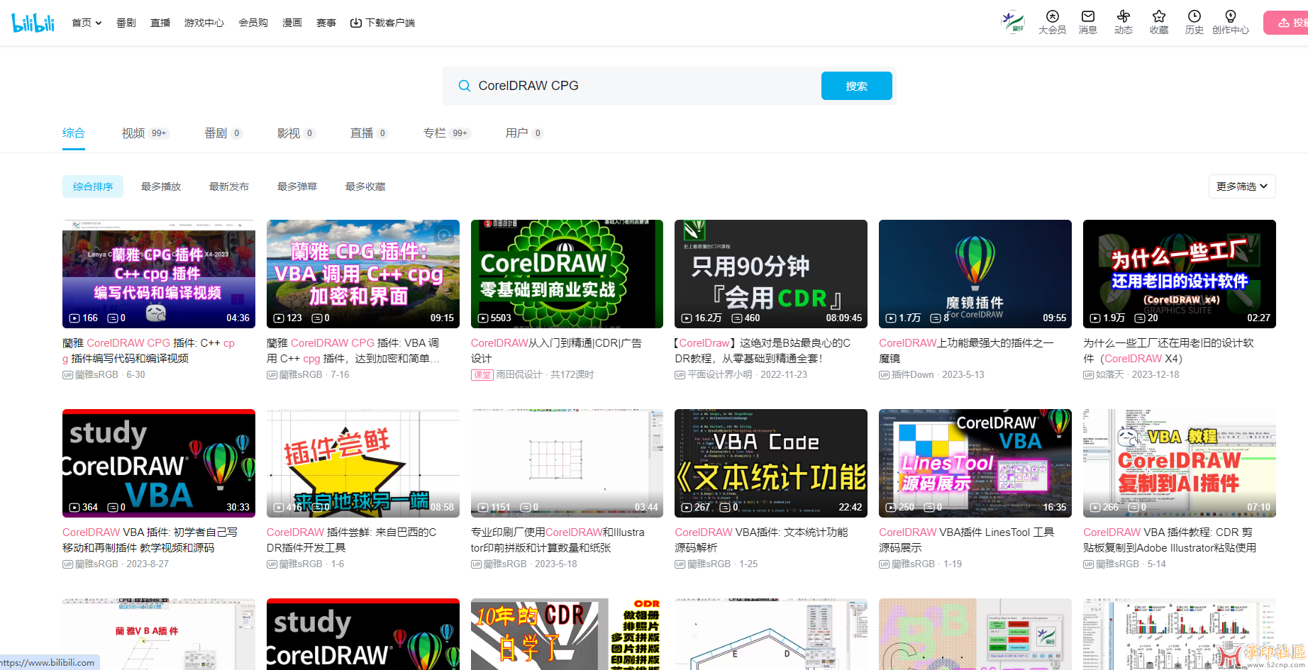Sort by 最新发布

coord(229,186)
